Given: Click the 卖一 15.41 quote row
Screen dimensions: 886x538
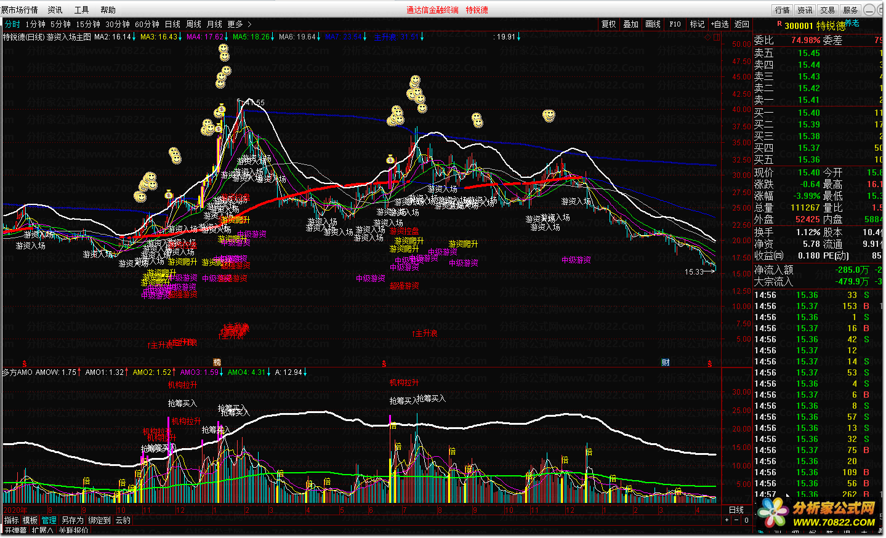Looking at the screenshot, I should [x=818, y=100].
